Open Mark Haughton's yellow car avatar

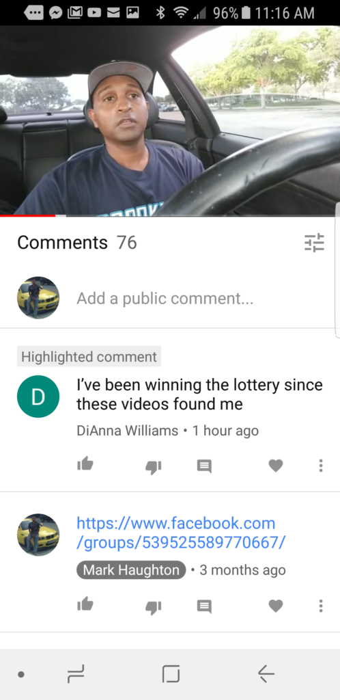click(x=38, y=535)
